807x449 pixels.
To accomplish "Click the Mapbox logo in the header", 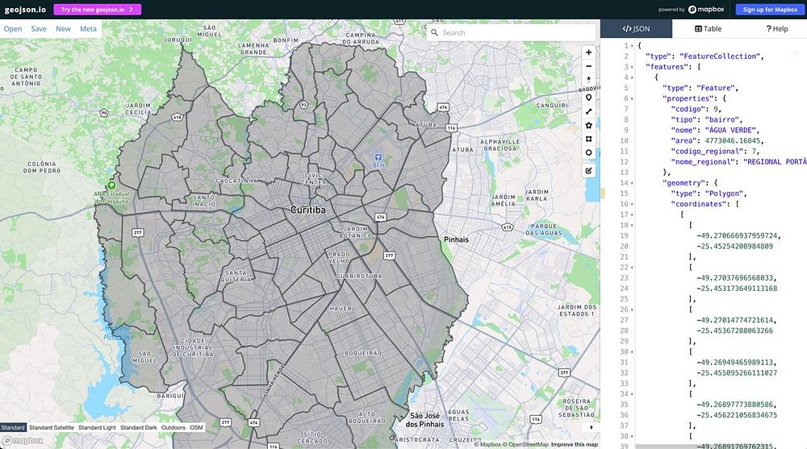I will click(706, 9).
